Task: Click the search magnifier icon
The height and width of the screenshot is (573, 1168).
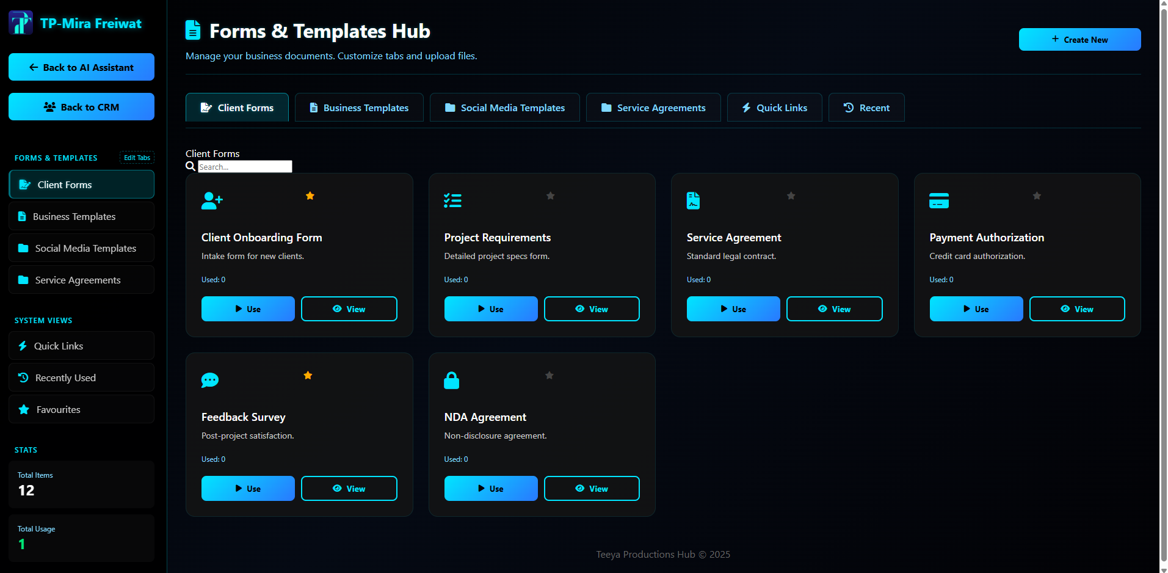Action: tap(190, 166)
